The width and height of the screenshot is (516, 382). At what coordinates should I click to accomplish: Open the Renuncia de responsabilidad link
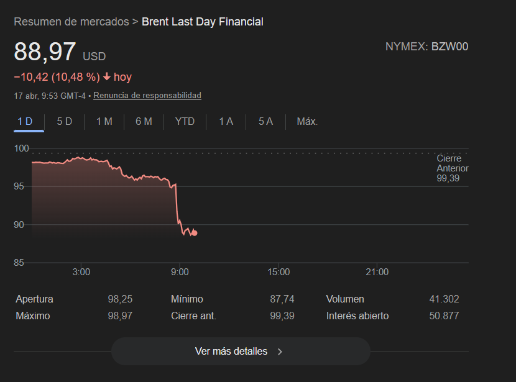147,96
